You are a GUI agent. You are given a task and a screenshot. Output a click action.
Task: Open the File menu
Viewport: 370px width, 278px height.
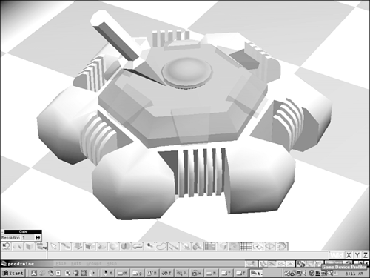pyautogui.click(x=61, y=264)
